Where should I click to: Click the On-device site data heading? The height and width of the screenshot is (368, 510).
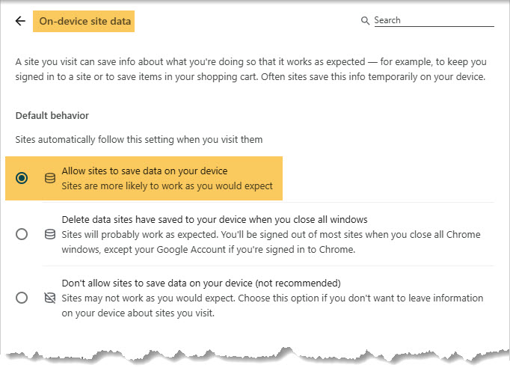pyautogui.click(x=85, y=21)
